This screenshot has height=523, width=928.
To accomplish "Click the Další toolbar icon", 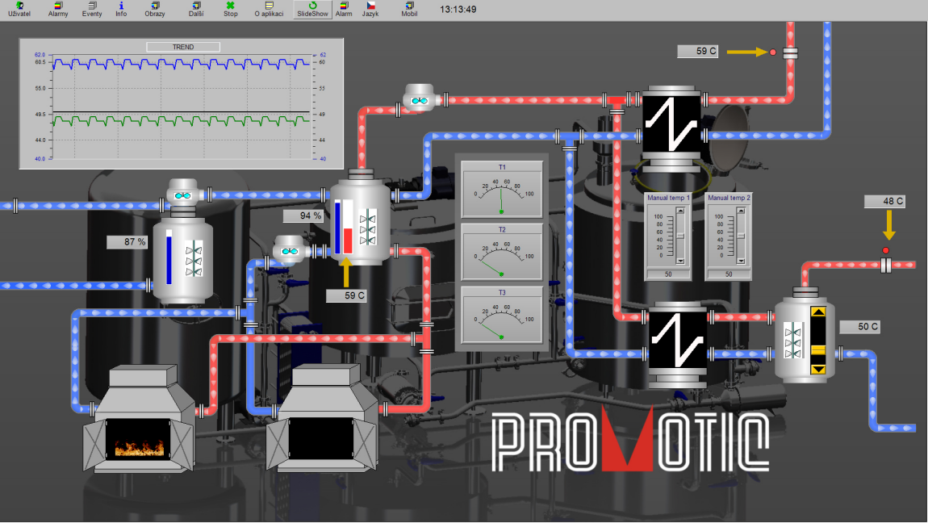I will (196, 9).
